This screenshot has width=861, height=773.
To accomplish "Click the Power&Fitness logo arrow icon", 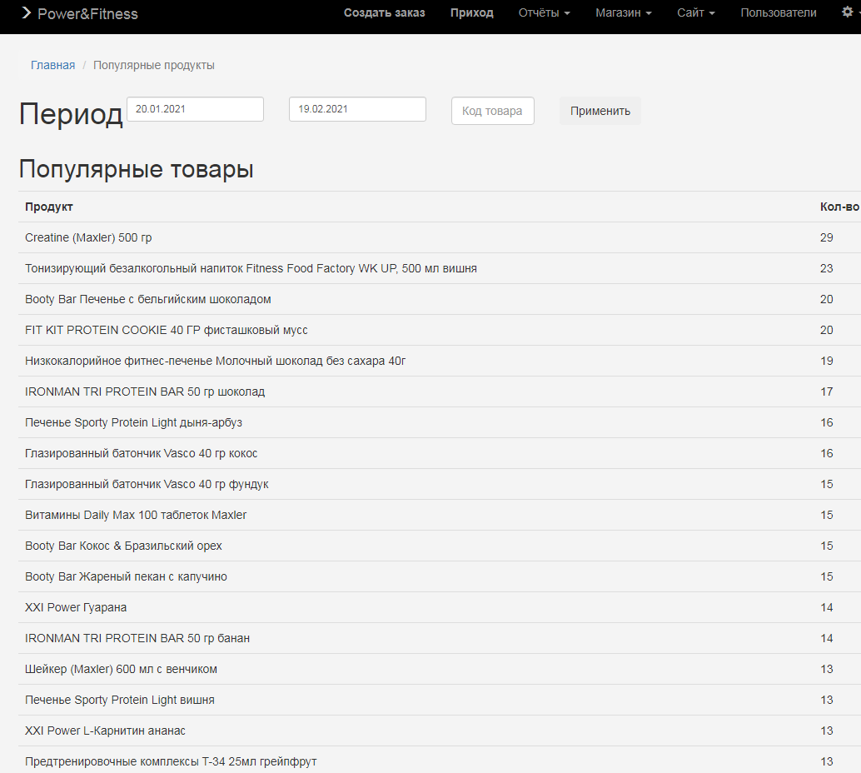I will pyautogui.click(x=27, y=13).
